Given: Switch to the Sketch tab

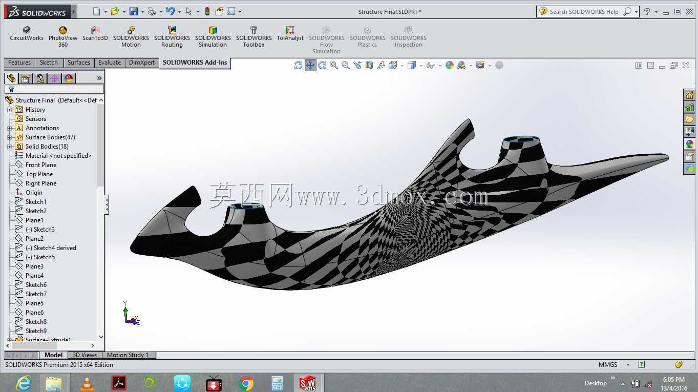Looking at the screenshot, I should point(49,63).
